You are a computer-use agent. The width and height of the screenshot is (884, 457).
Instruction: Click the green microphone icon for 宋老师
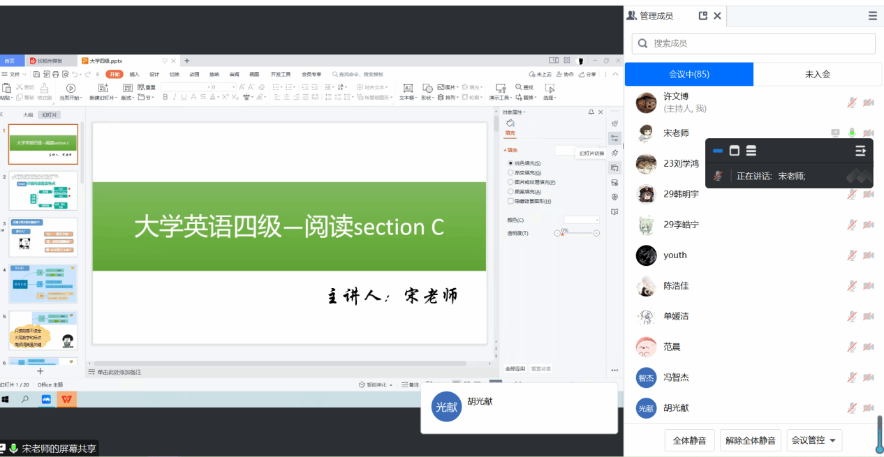852,133
